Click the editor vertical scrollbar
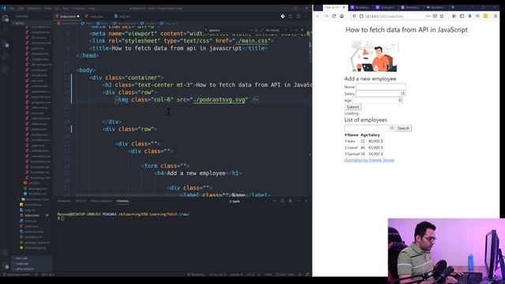This screenshot has width=505, height=284. coord(310,45)
